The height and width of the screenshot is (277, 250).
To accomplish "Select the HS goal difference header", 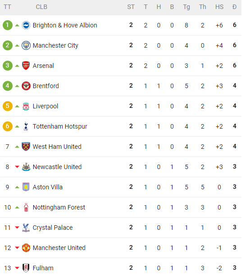I will point(219,7).
